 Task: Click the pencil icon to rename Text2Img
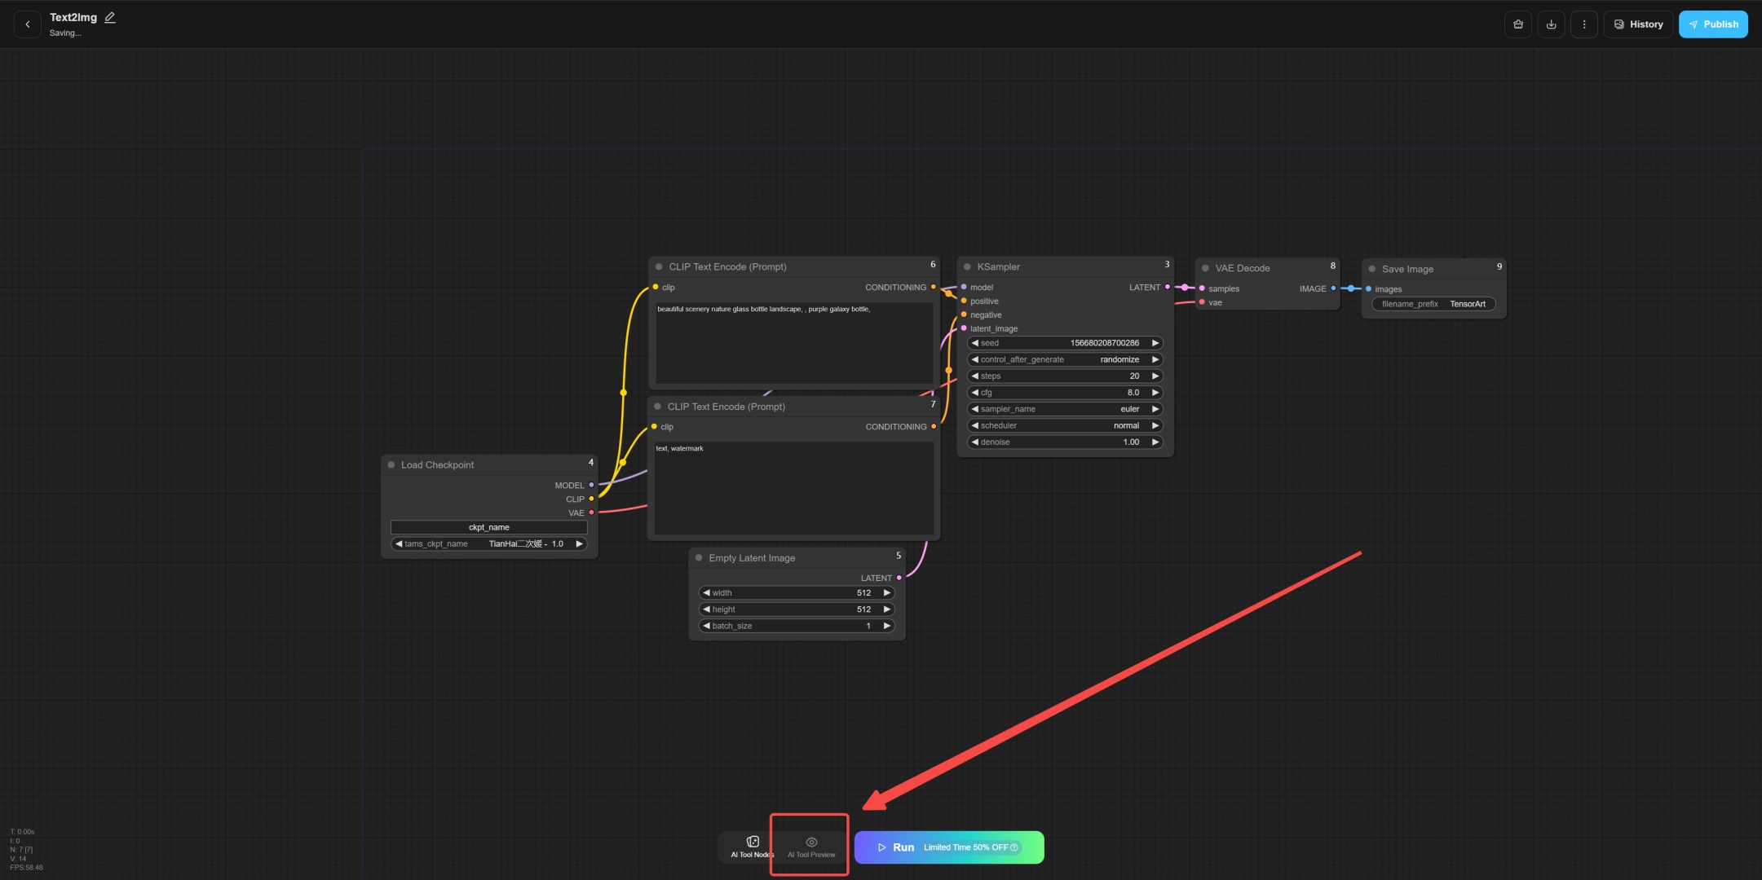pyautogui.click(x=110, y=17)
